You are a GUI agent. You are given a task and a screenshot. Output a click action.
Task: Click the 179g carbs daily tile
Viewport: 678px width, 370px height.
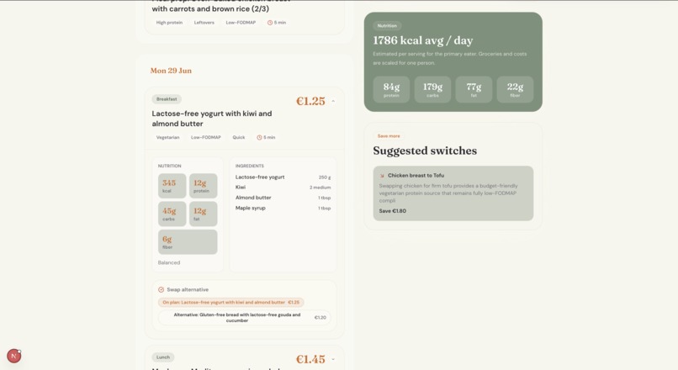432,89
